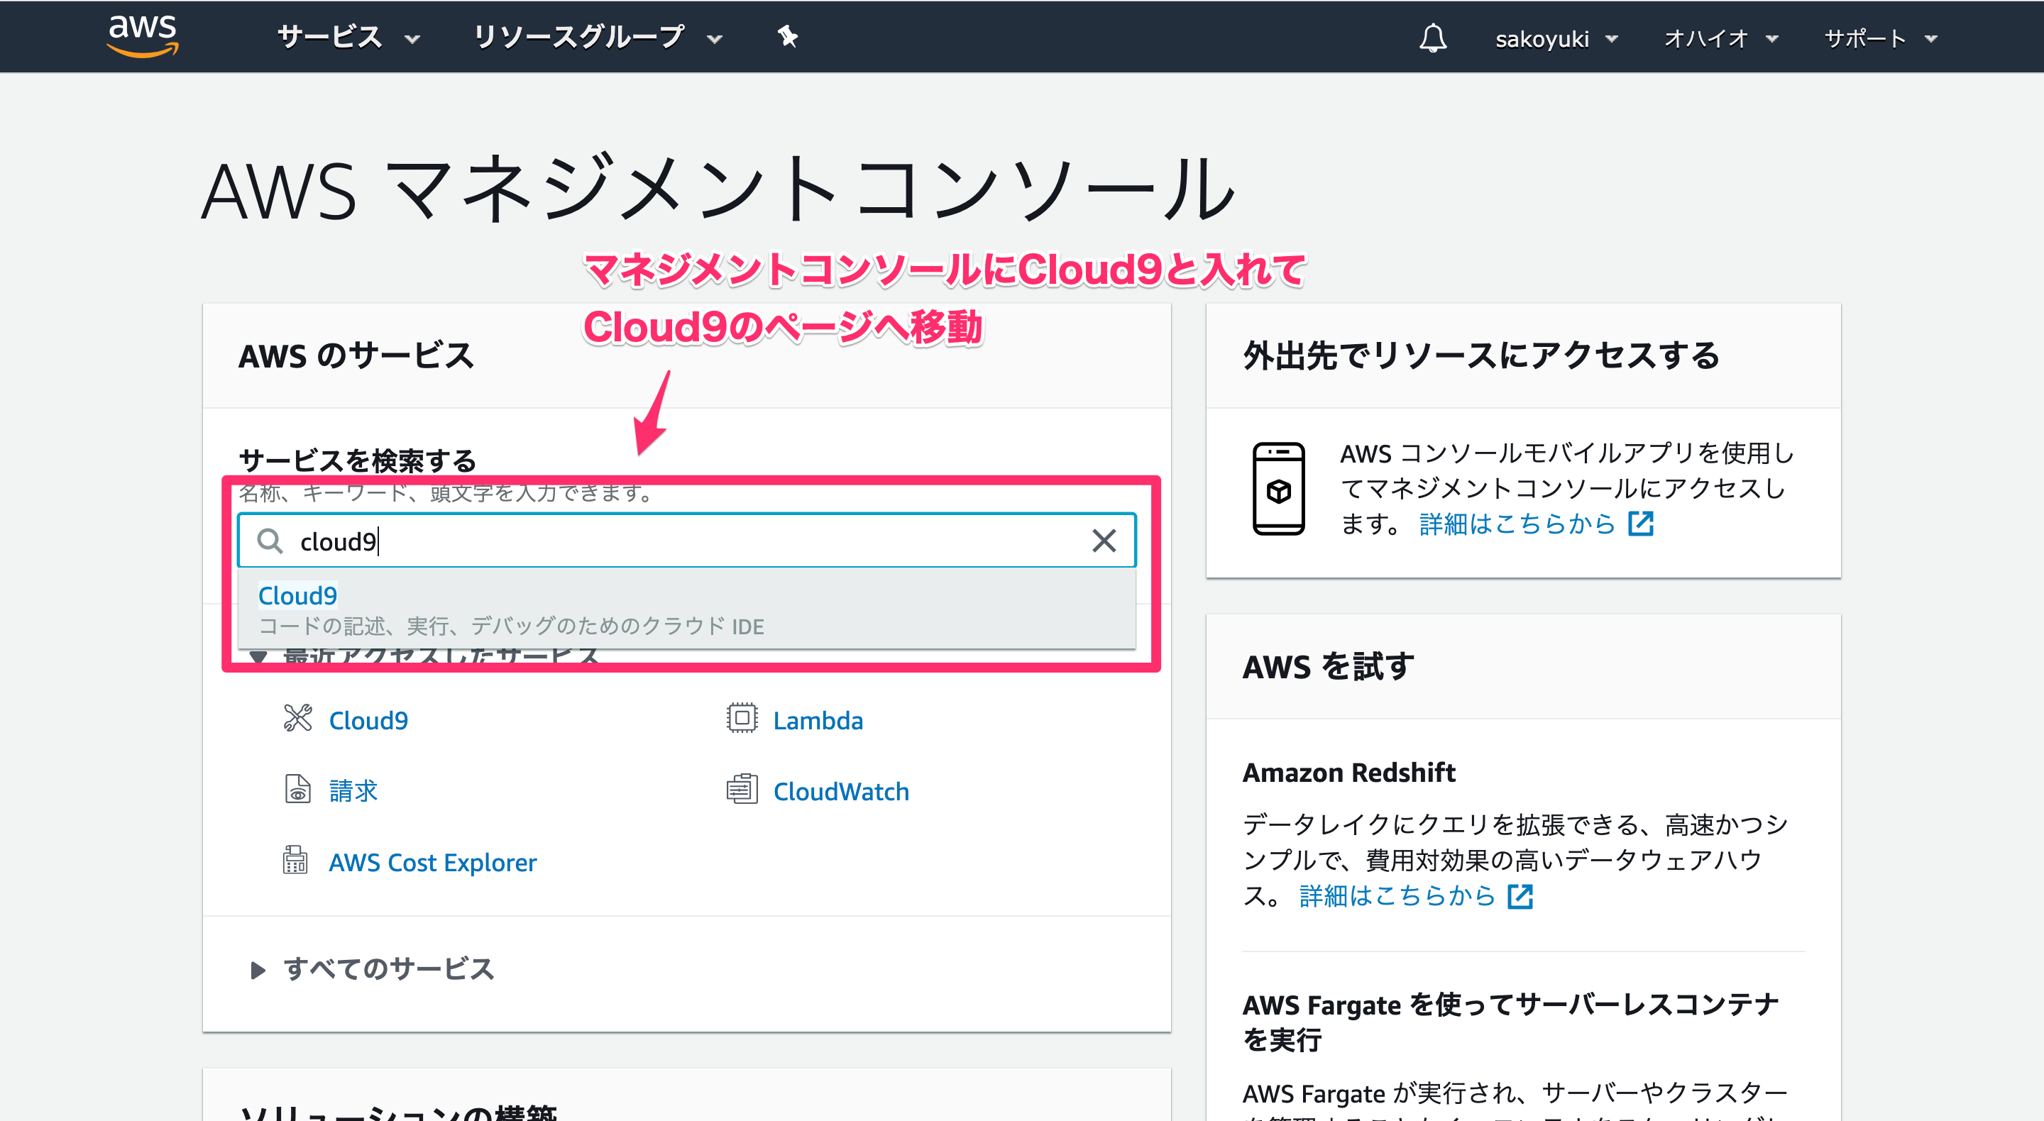The width and height of the screenshot is (2044, 1121).
Task: Click the mobile app phone icon
Action: point(1278,490)
